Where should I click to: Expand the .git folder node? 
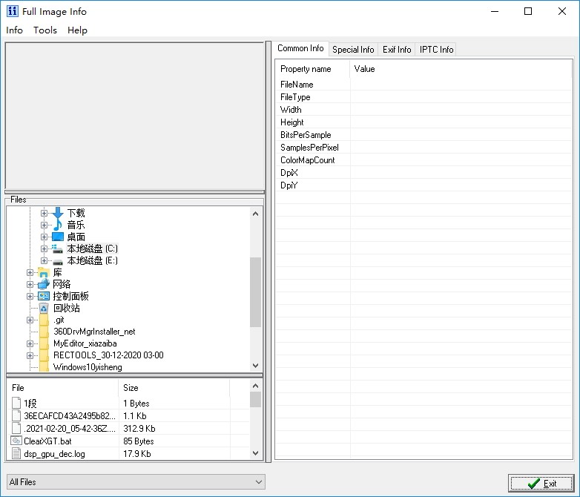click(30, 320)
